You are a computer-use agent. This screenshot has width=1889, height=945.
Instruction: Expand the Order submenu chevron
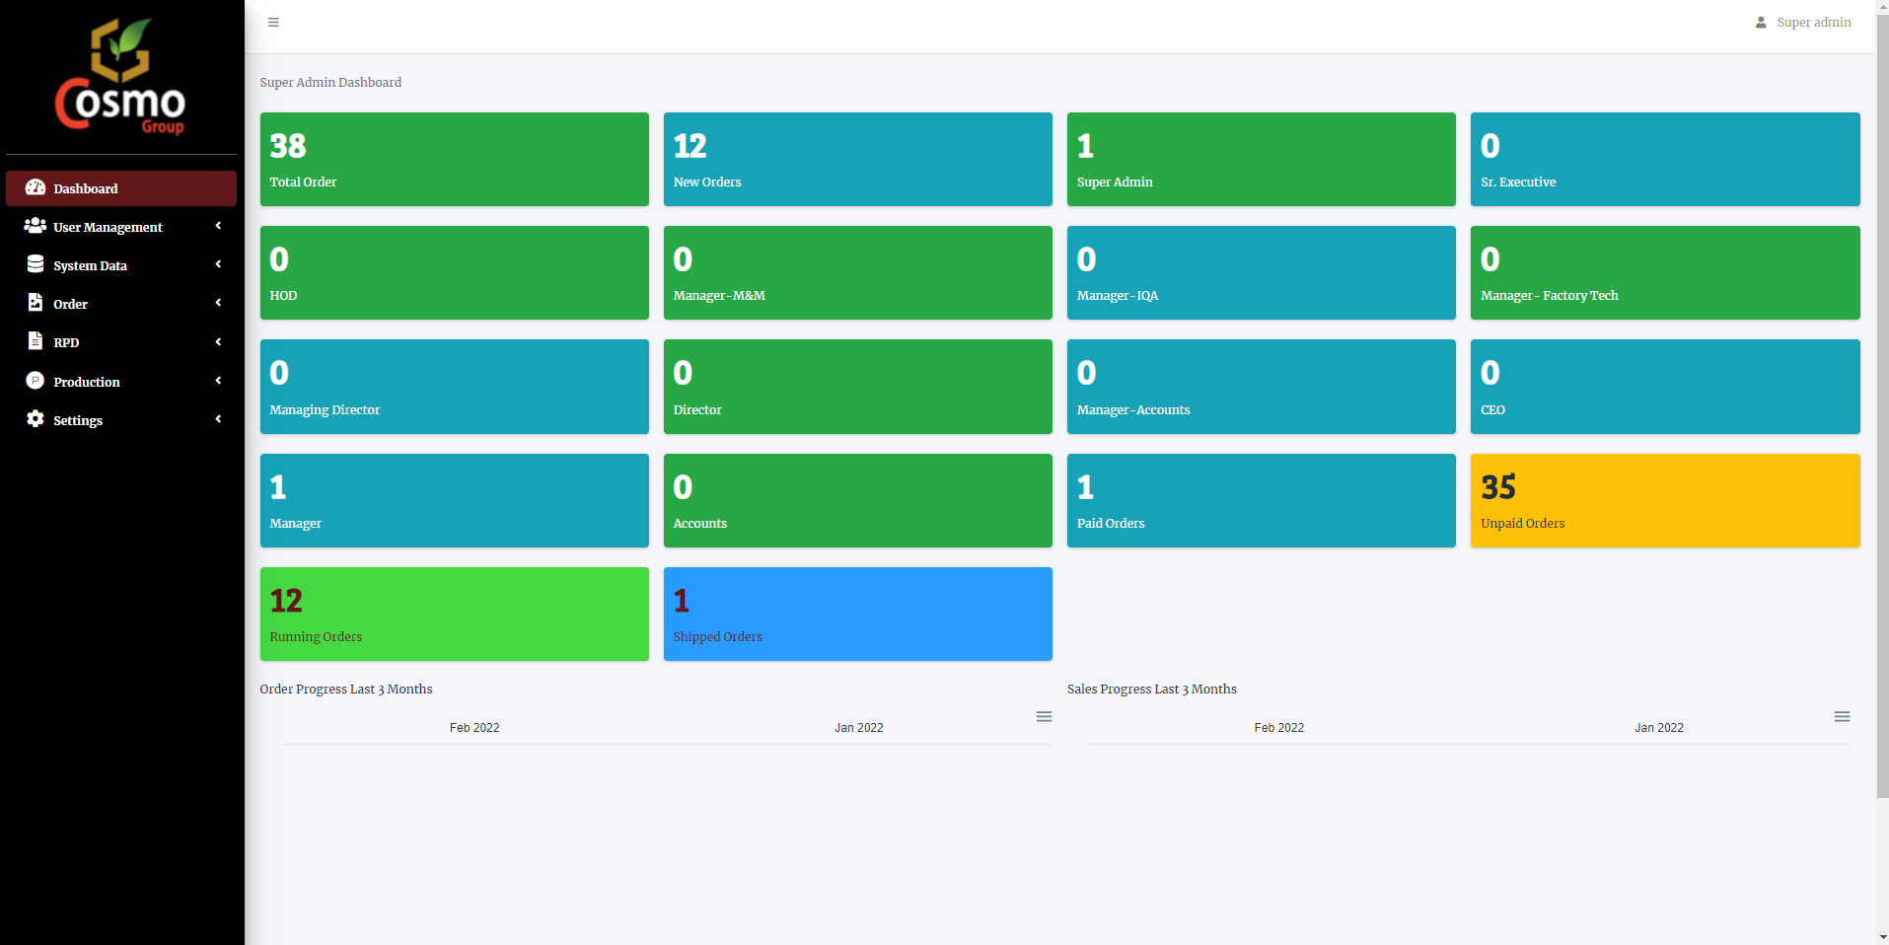218,303
